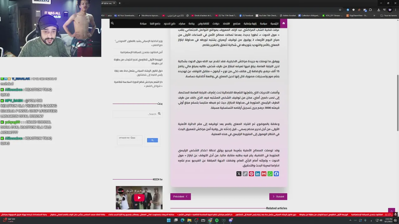399x224 pixels.
Task: Open the DigiCharmView bookmark
Action: [x=357, y=16]
